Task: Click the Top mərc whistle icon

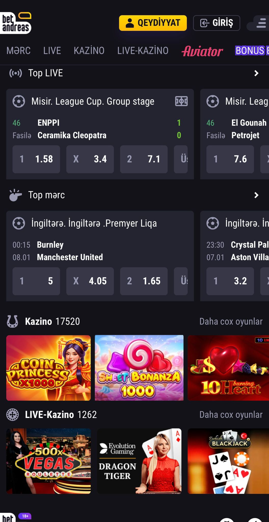Action: 15,195
